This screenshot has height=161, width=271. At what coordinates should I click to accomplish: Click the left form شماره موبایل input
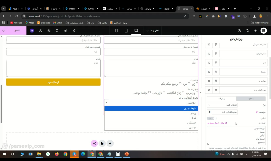[x=53, y=52]
